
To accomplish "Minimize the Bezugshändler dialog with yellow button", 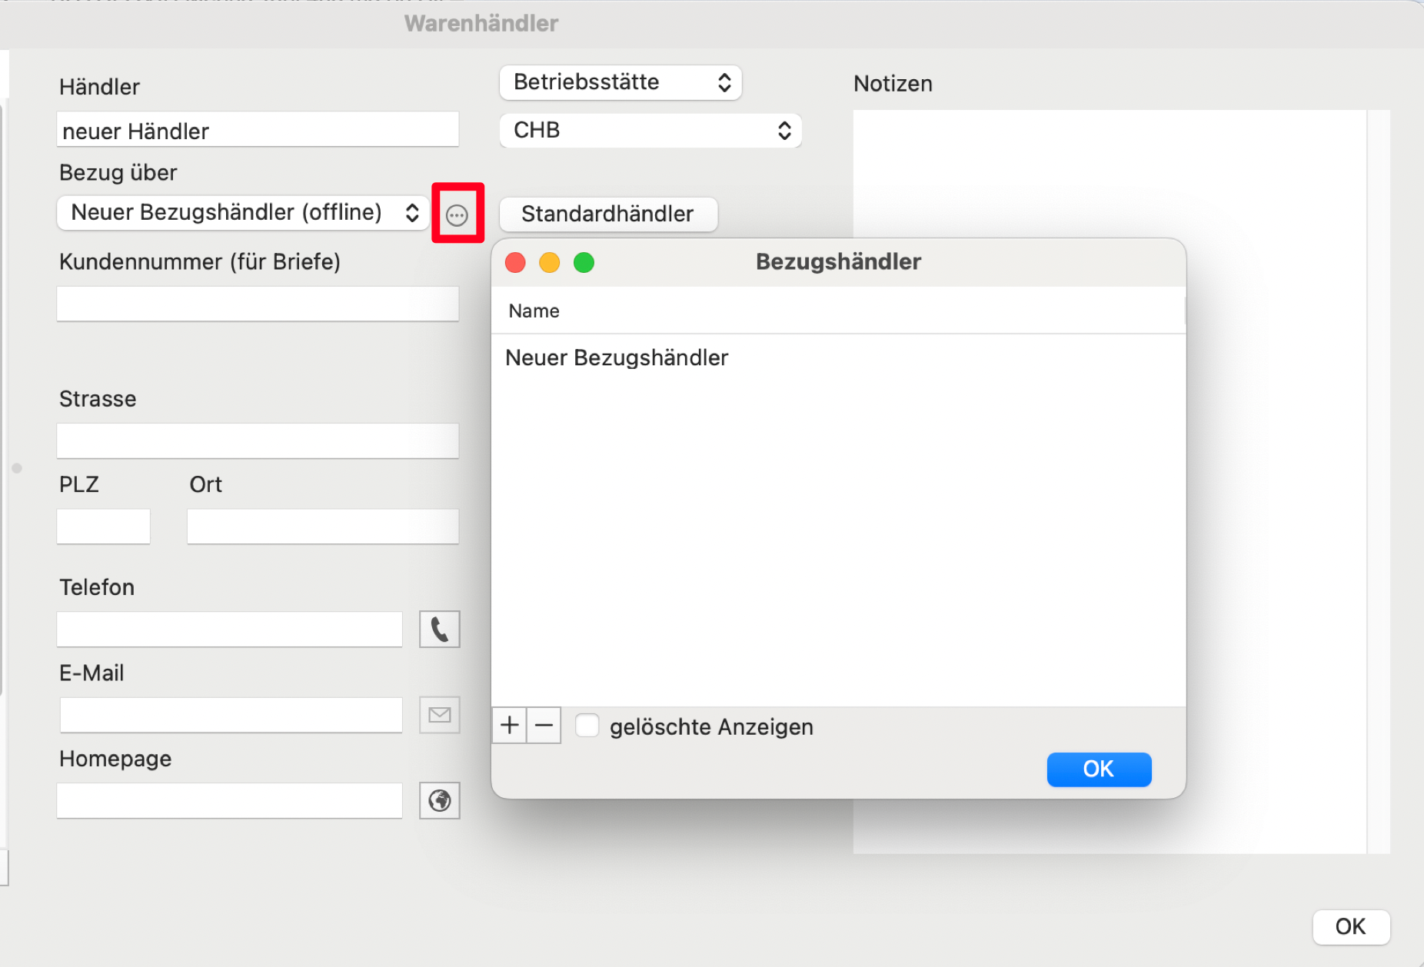I will pyautogui.click(x=550, y=263).
